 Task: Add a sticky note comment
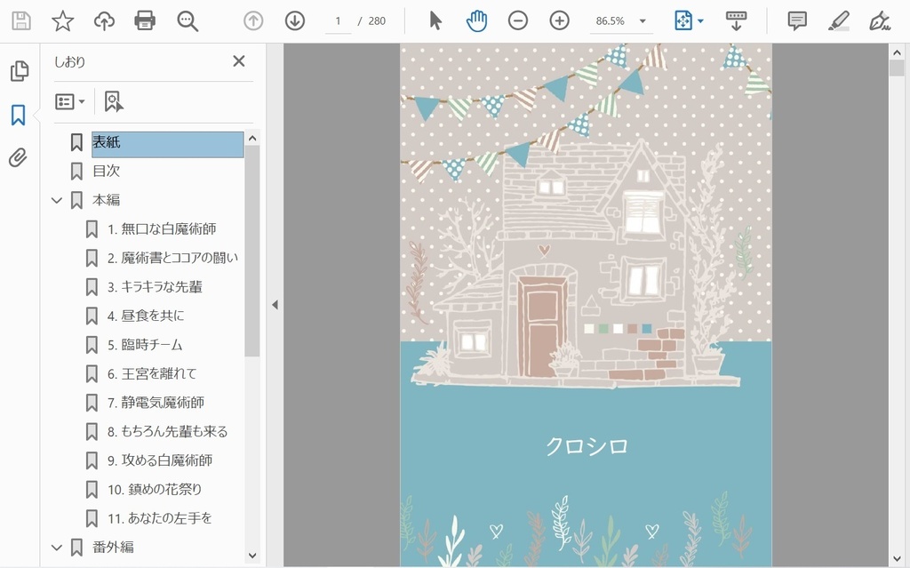[x=796, y=20]
